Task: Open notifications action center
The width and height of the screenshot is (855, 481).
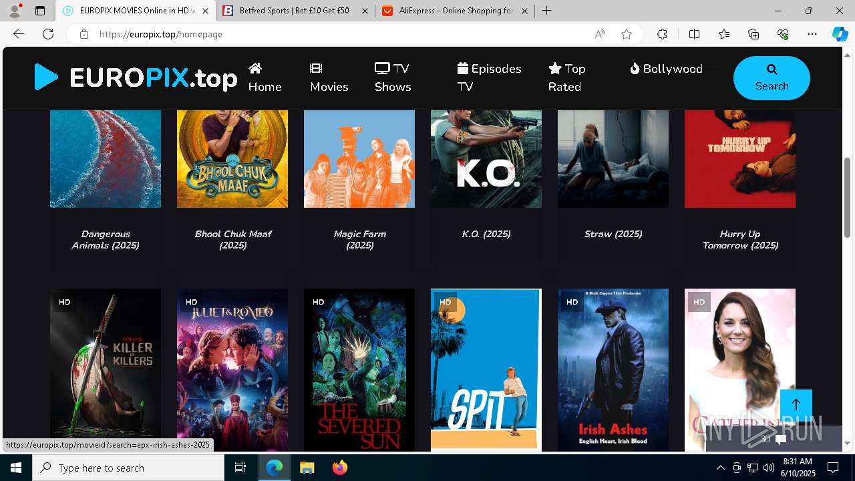Action: 833,468
